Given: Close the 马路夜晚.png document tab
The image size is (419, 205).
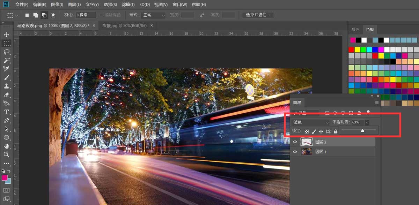Looking at the screenshot, I should (x=94, y=25).
